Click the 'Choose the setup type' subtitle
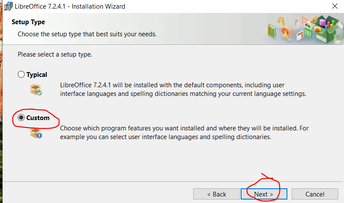This screenshot has width=344, height=203. (87, 34)
